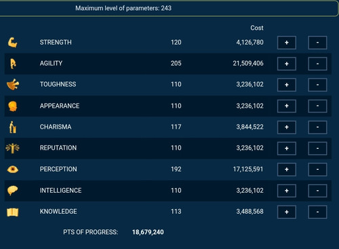Click the Knowledge open book icon
339x249 pixels.
pyautogui.click(x=13, y=212)
